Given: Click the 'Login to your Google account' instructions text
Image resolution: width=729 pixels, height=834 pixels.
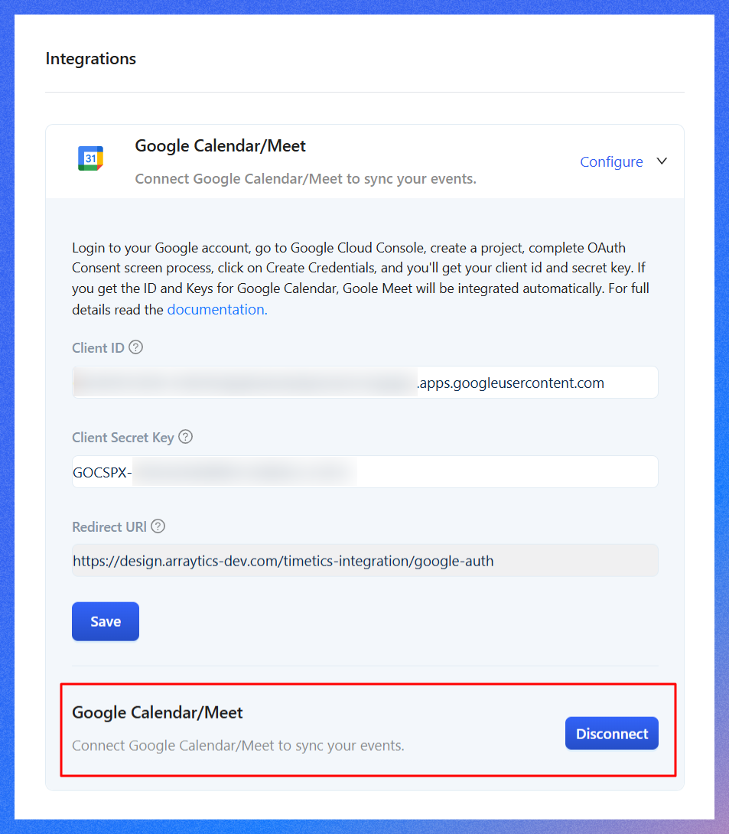Looking at the screenshot, I should pyautogui.click(x=360, y=279).
